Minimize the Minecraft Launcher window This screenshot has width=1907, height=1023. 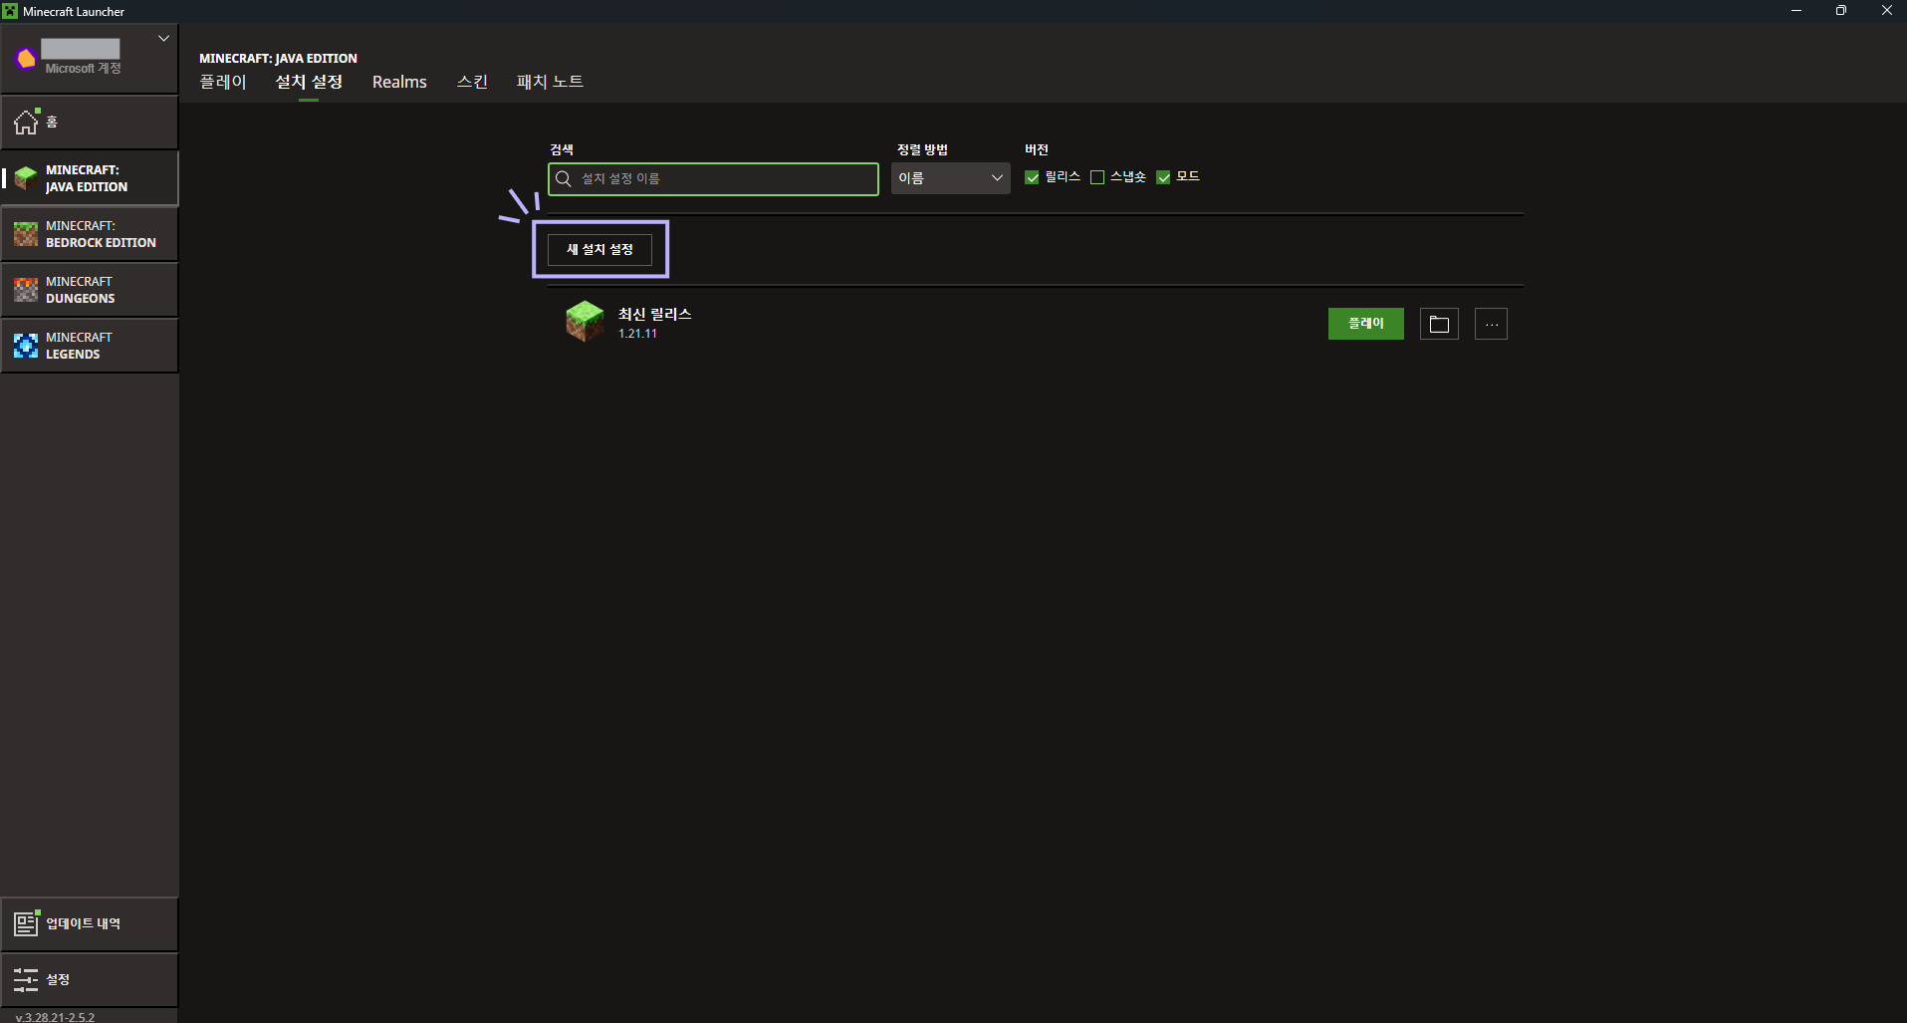[x=1795, y=11]
